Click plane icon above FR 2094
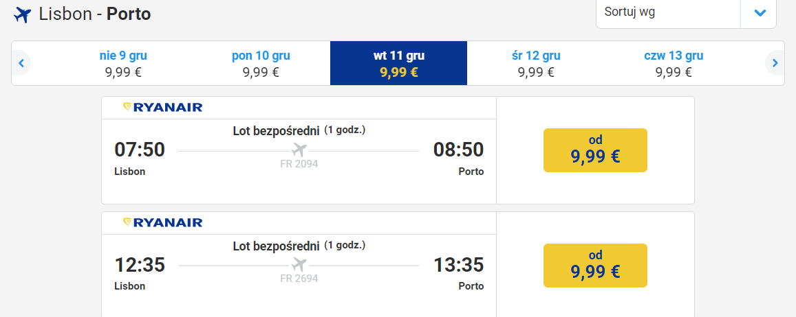The width and height of the screenshot is (796, 317). (299, 150)
